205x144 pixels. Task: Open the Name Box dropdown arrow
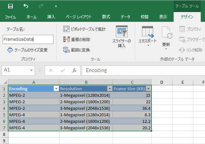coord(31,70)
